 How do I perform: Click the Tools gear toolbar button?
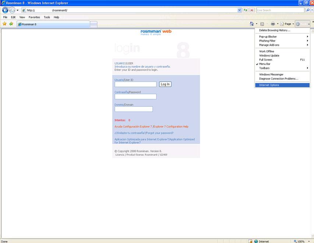click(x=303, y=24)
